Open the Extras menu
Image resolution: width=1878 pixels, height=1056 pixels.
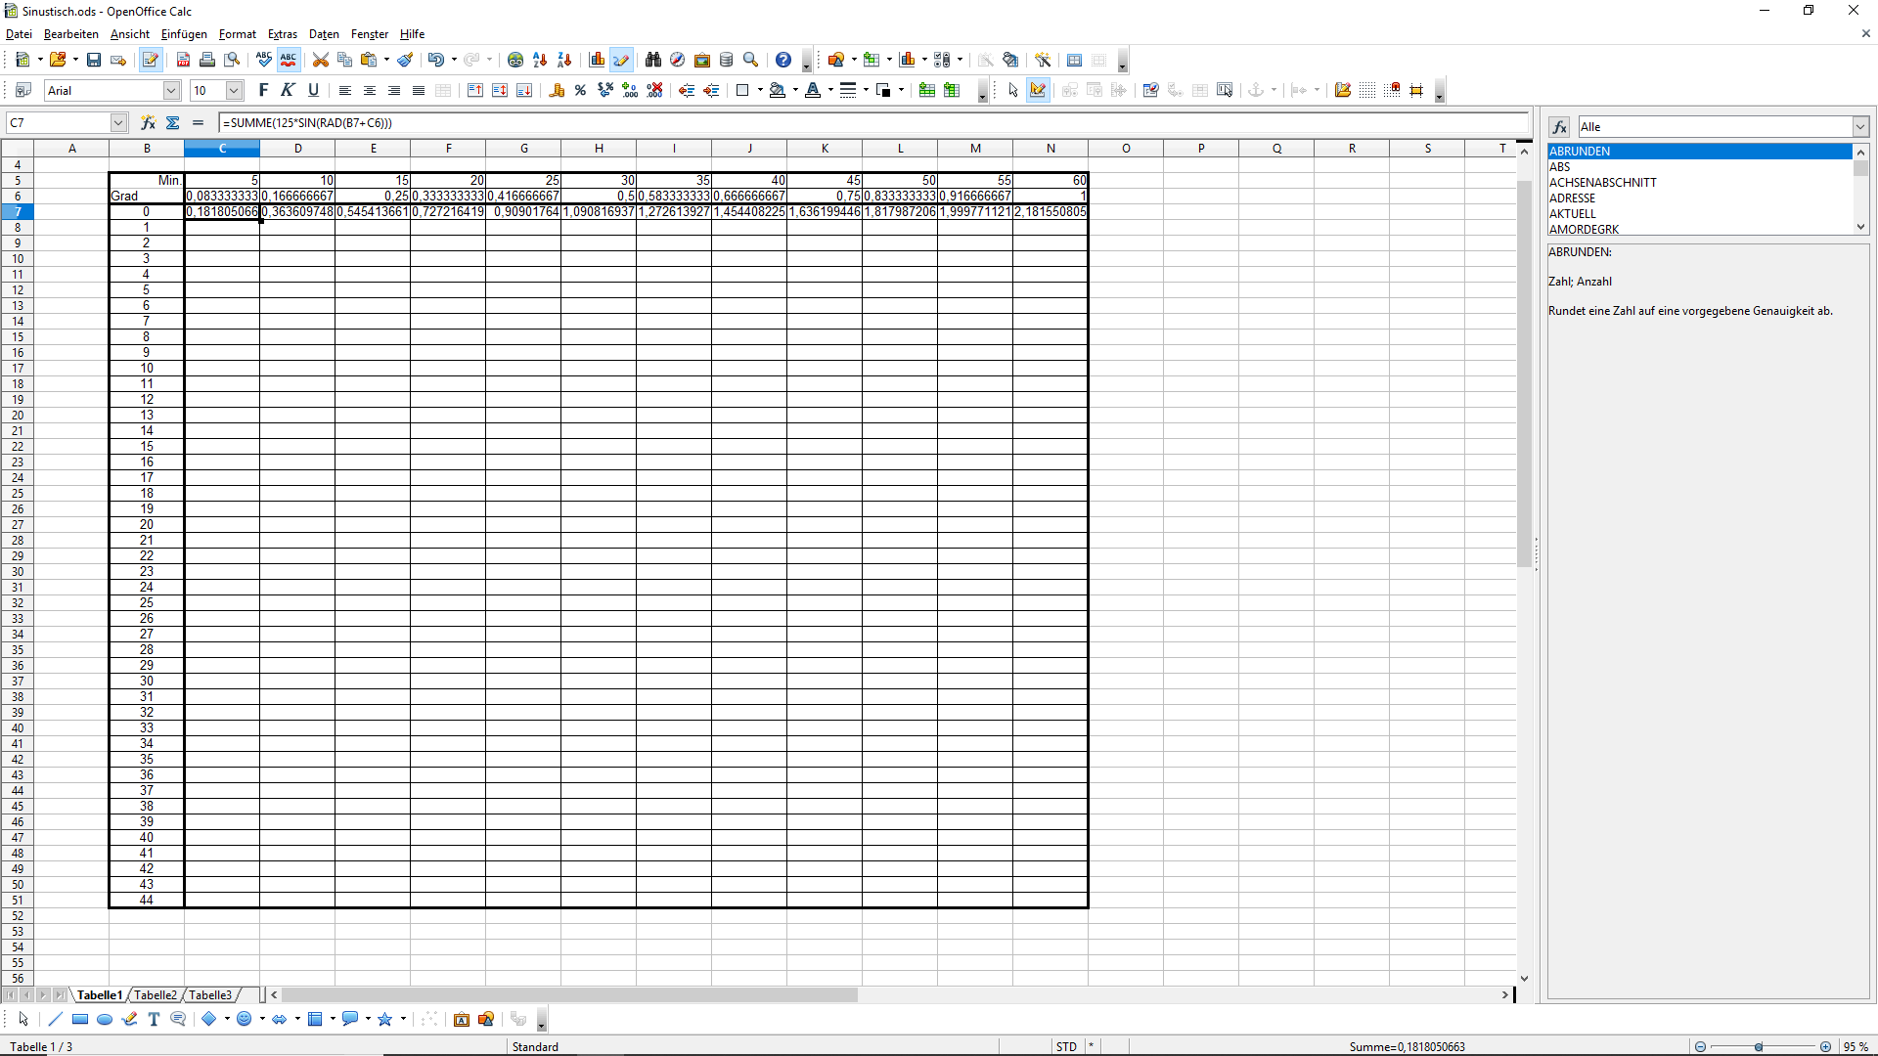(x=282, y=34)
